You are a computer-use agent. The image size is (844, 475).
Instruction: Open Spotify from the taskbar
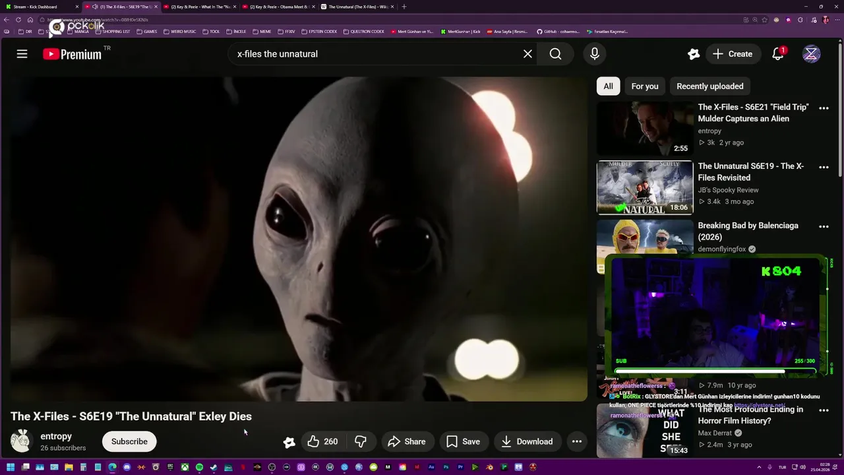(x=199, y=467)
